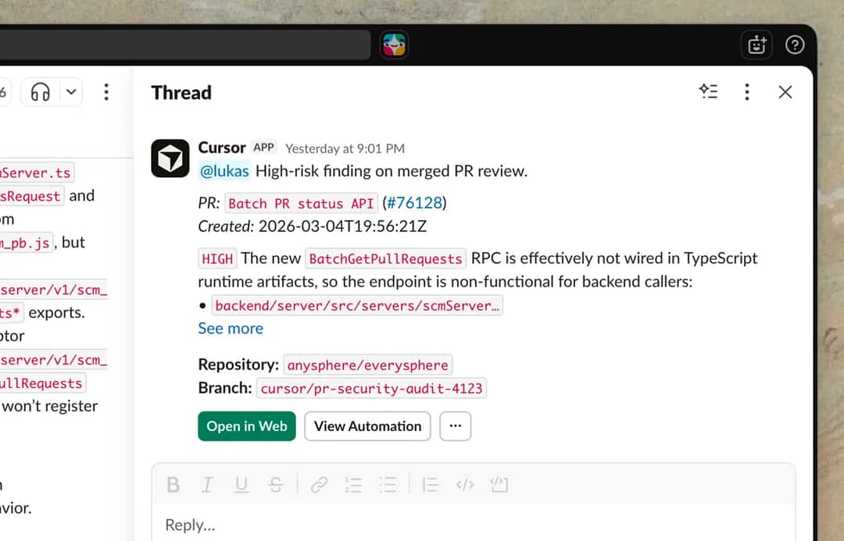Create a bulleted list
This screenshot has width=844, height=541.
388,484
